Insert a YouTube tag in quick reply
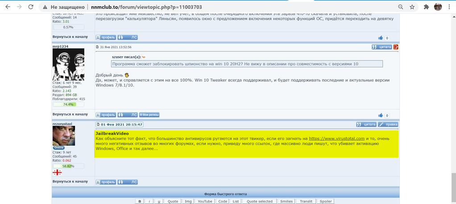Viewport: 456px width, 204px height. (205, 201)
